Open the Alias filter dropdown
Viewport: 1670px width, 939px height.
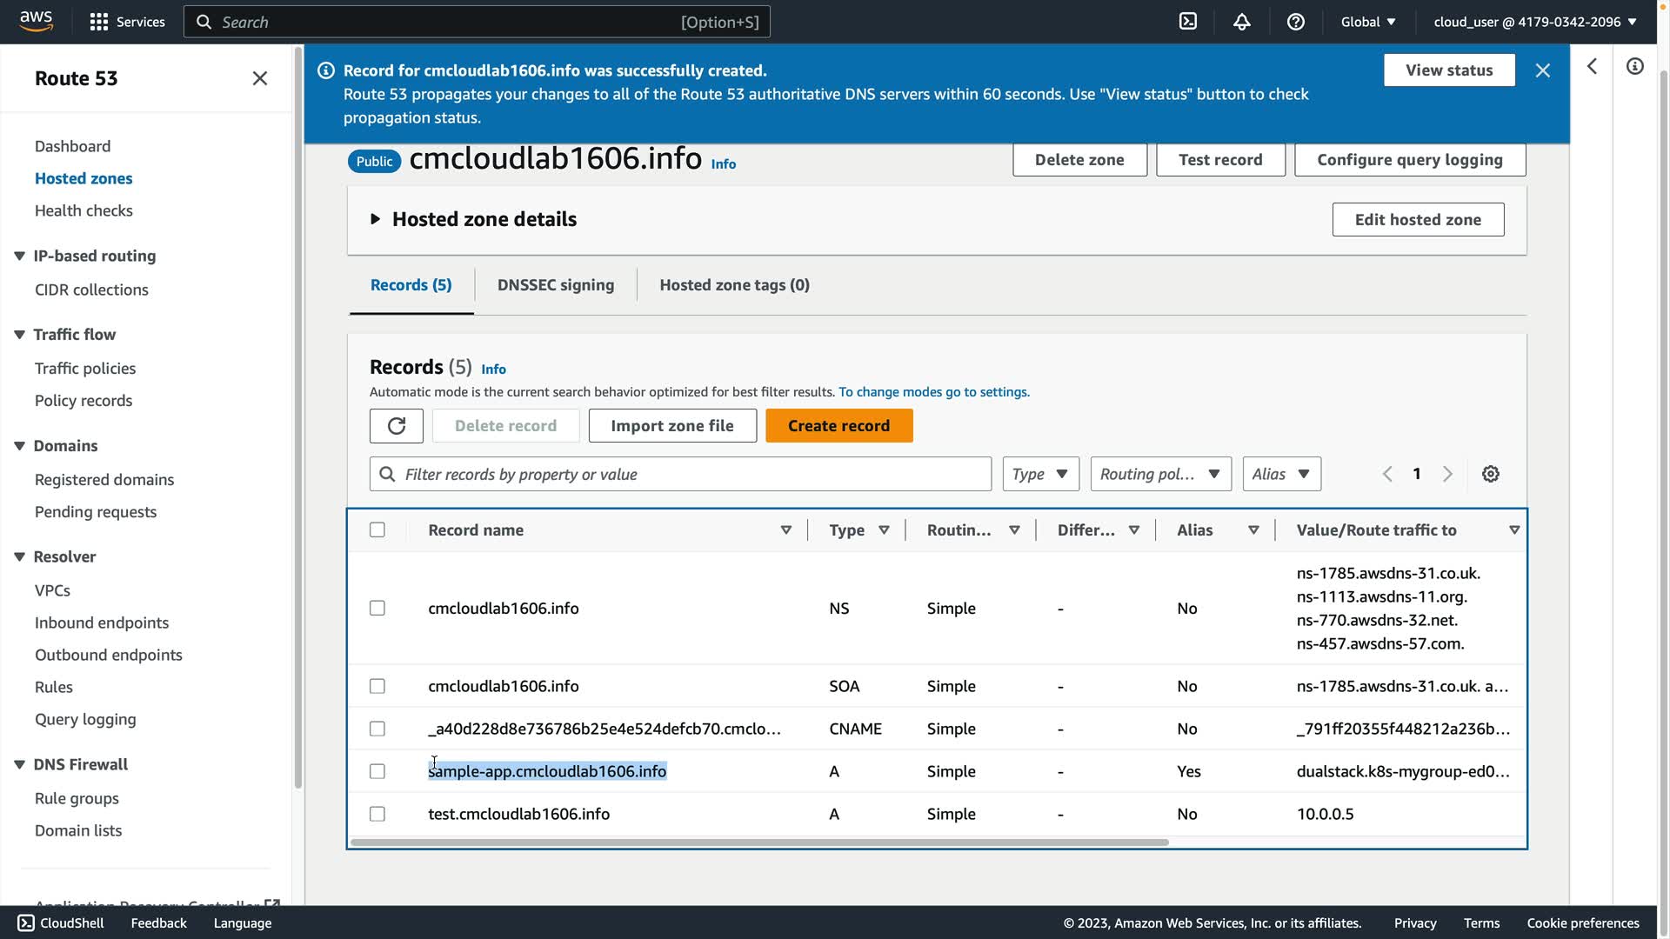click(1281, 474)
